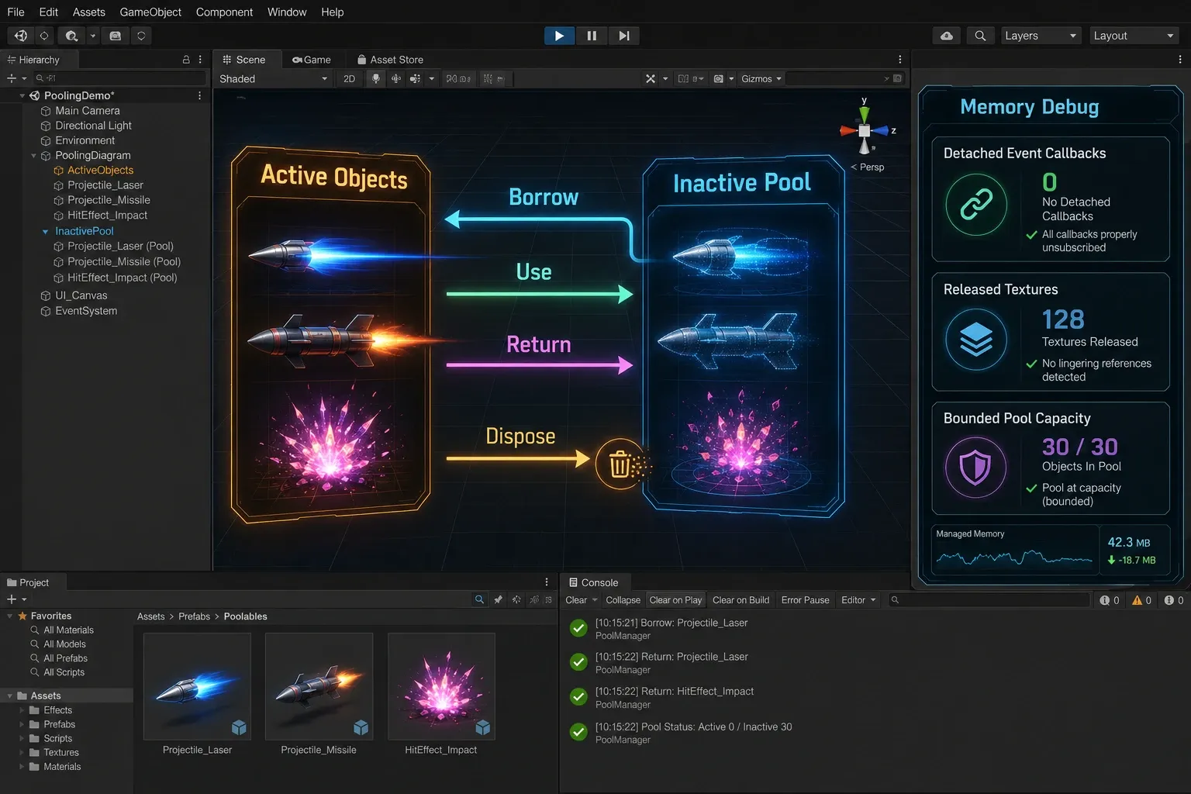Pause the editor playback

[592, 36]
